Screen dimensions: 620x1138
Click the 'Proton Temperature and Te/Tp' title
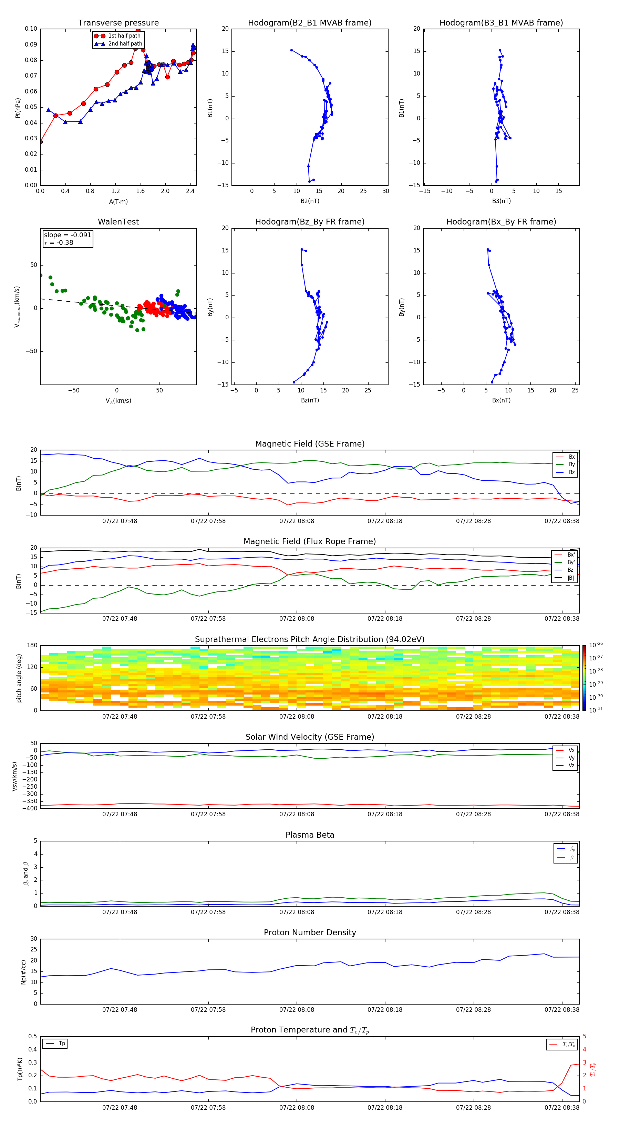[x=310, y=1030]
